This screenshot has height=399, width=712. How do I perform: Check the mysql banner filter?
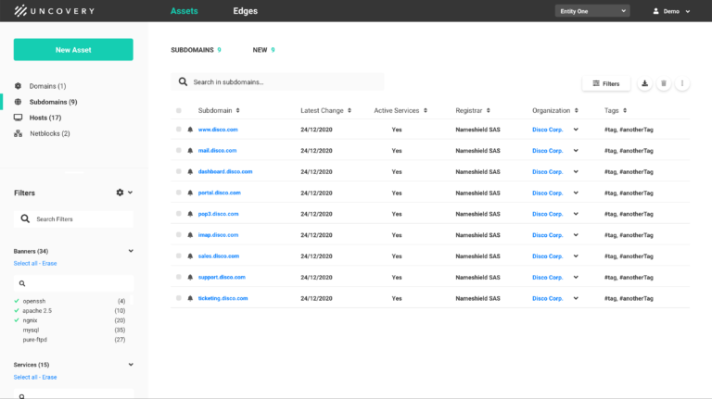(x=17, y=330)
